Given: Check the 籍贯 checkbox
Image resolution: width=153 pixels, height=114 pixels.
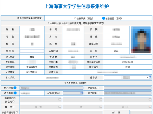Looking at the screenshot, I should point(14,107).
